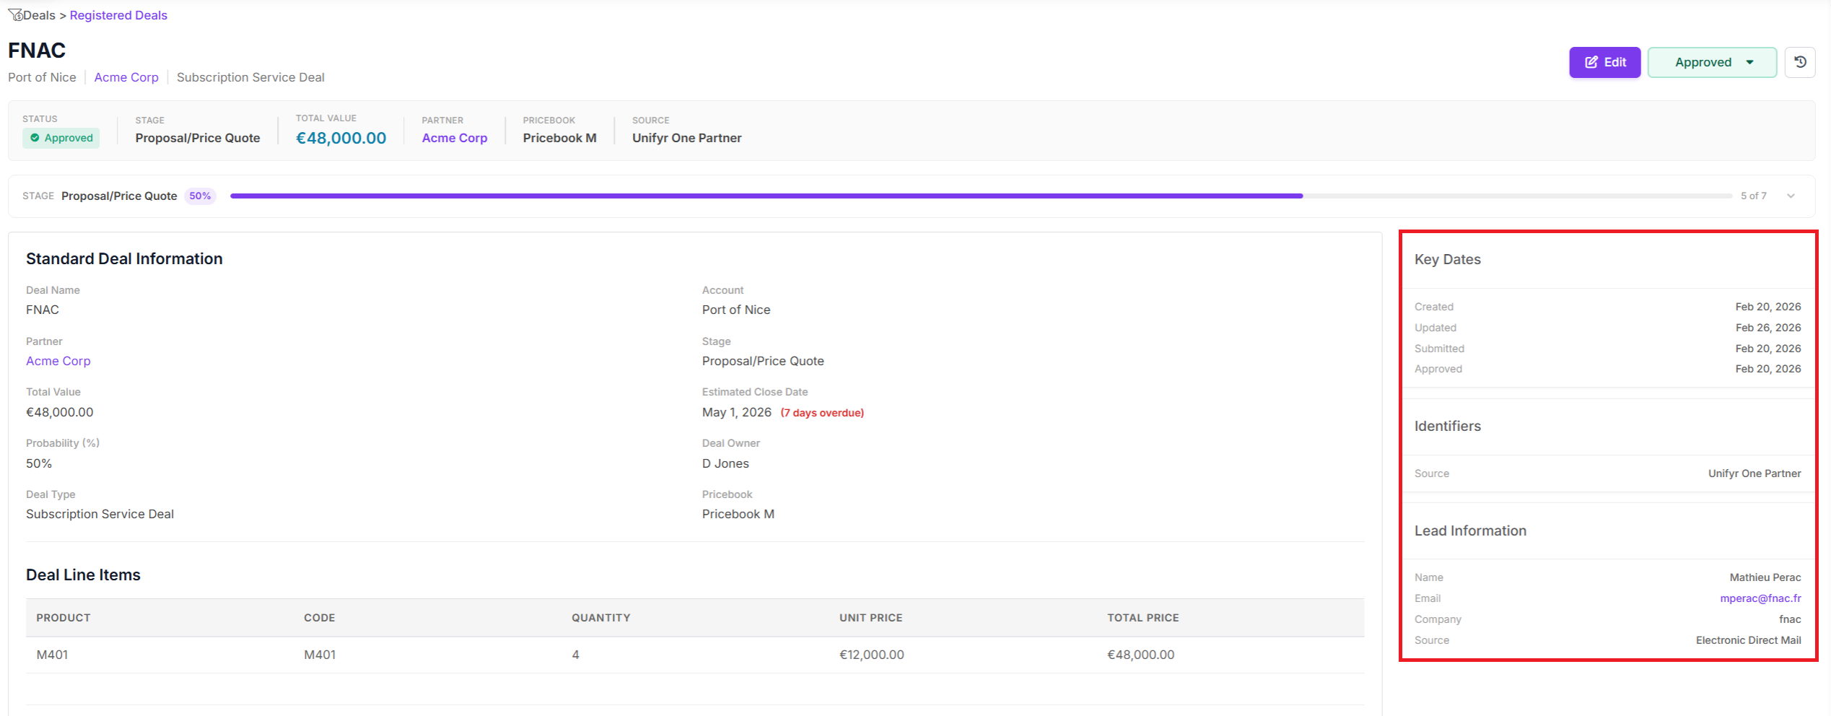
Task: Open Acme Corp link in Partner summary
Action: pyautogui.click(x=455, y=138)
